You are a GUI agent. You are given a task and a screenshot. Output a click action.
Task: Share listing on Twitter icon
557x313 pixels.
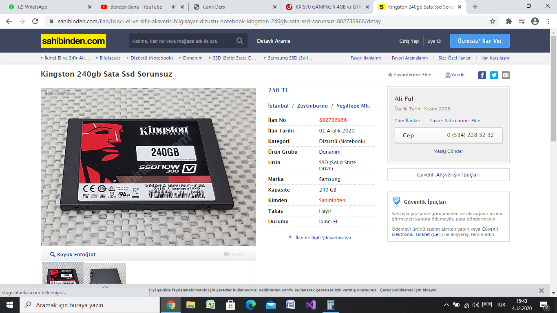tap(494, 75)
